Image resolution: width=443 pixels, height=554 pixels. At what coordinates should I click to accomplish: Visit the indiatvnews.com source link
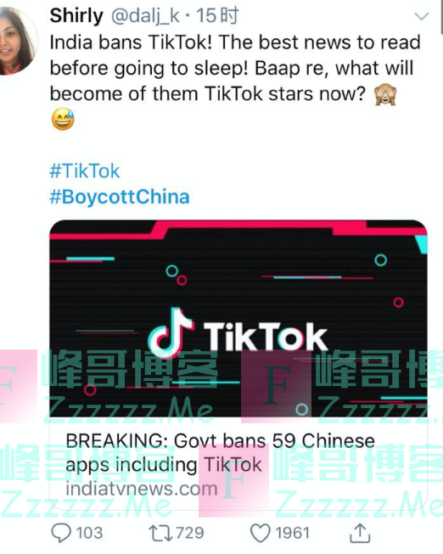pos(142,489)
